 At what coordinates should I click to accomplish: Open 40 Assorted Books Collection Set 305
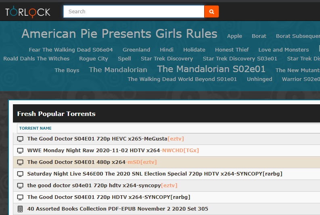118,209
